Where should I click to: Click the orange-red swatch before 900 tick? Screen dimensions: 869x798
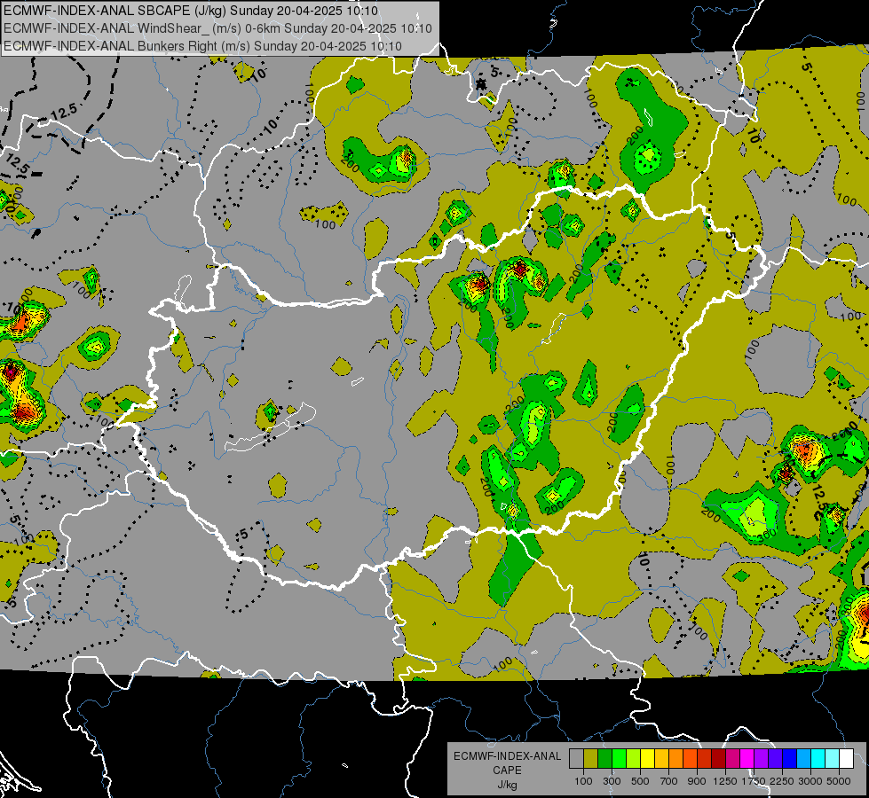click(x=690, y=758)
